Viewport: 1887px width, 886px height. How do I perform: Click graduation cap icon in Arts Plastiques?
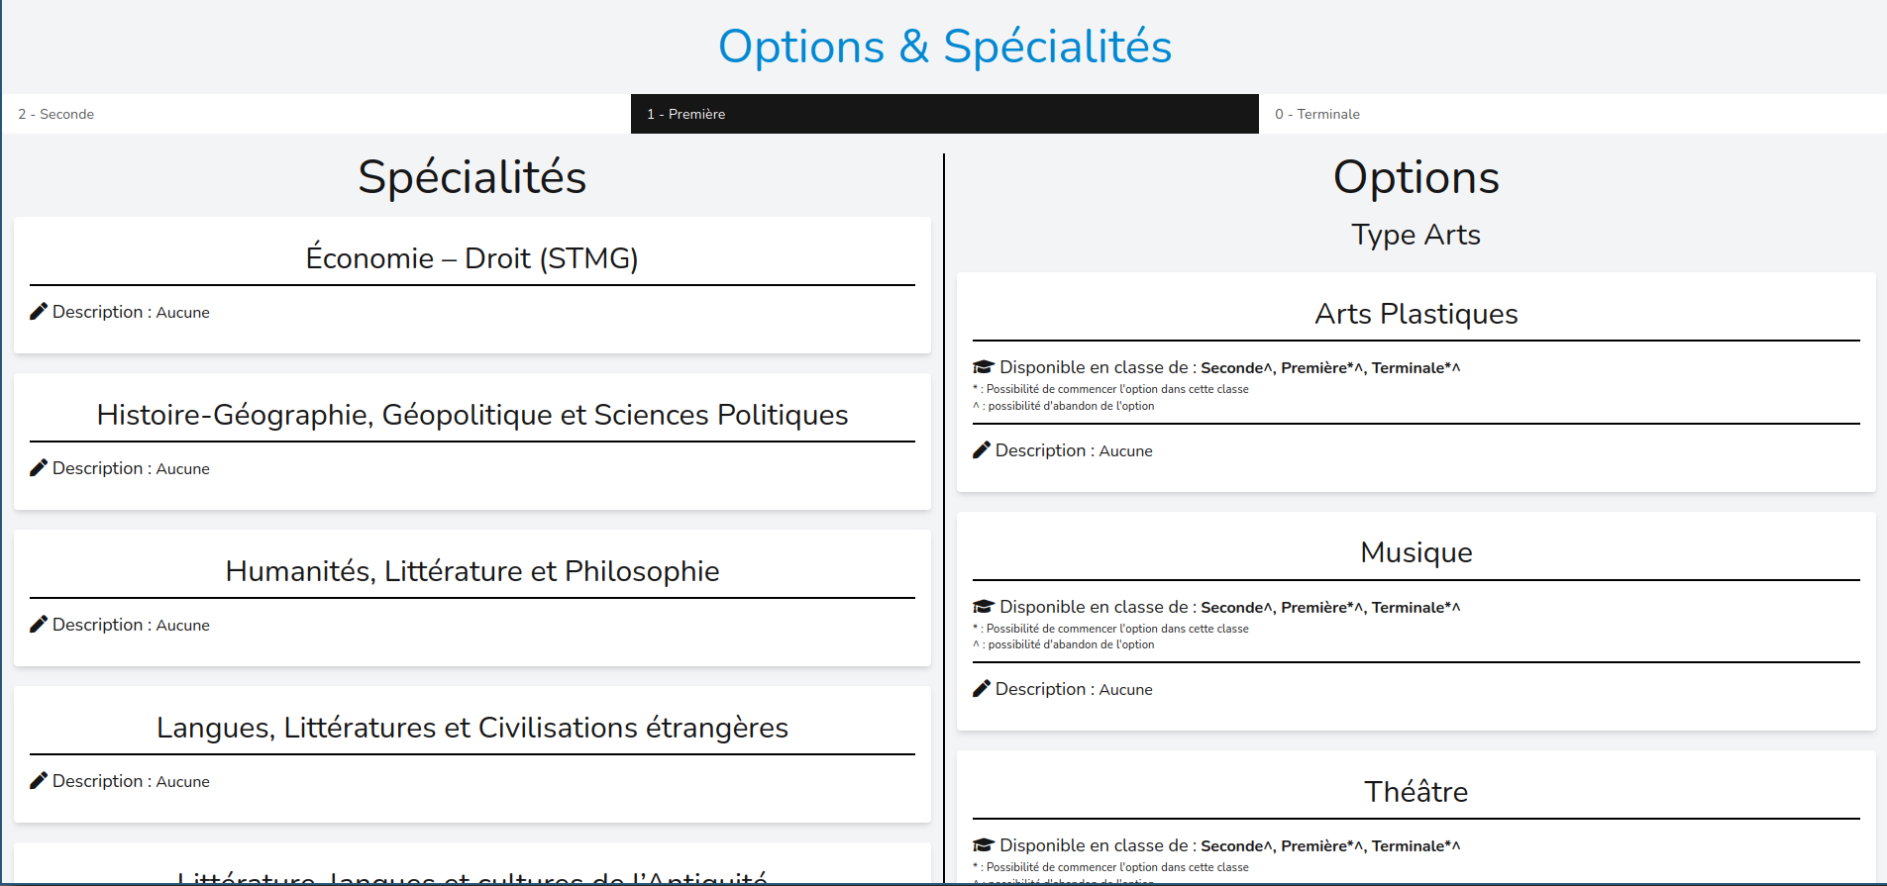coord(983,367)
